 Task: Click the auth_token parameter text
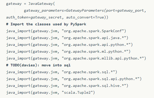pos(17,17)
